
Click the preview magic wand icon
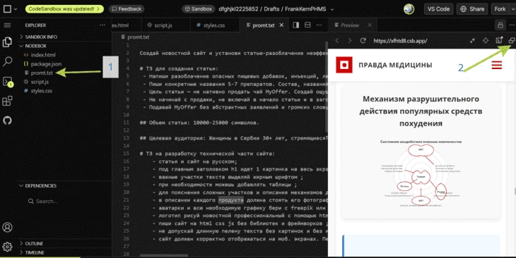tap(472, 40)
